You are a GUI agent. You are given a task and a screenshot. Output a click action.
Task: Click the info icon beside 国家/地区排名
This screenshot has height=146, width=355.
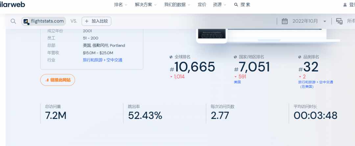[235, 57]
